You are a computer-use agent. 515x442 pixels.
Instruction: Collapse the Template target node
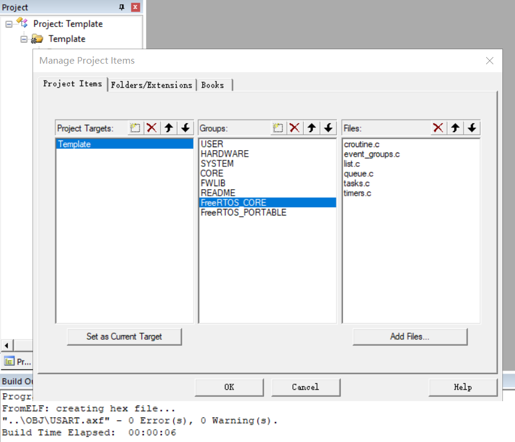[x=23, y=40]
